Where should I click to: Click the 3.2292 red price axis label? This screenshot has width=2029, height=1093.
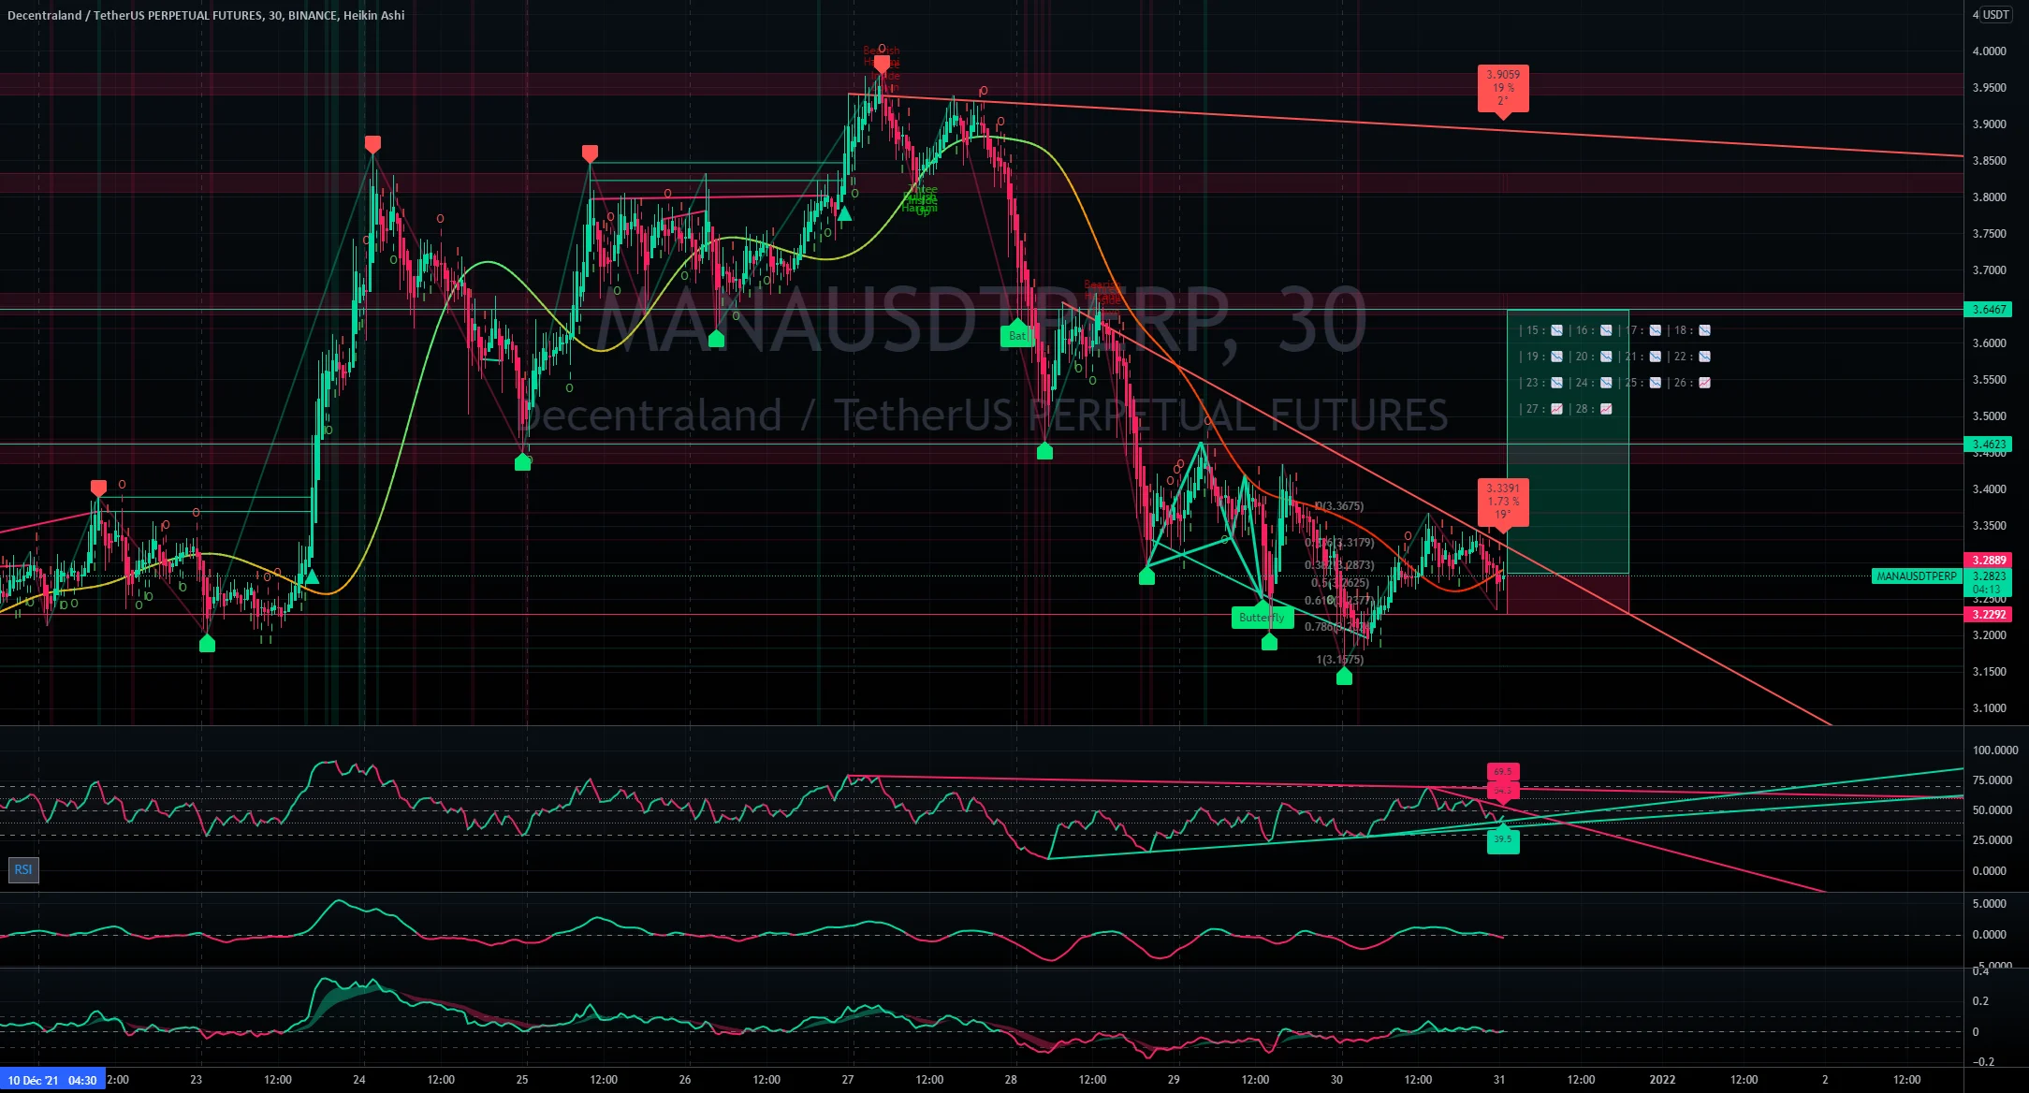tap(1989, 615)
